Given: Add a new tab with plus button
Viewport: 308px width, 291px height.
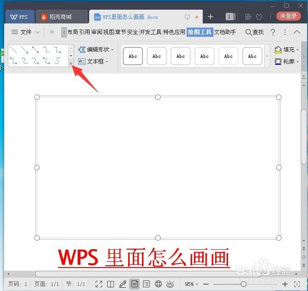Looking at the screenshot, I should point(211,17).
